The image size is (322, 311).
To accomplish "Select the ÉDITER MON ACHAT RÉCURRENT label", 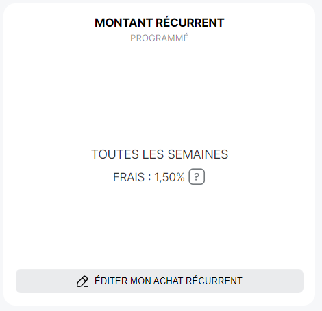I will 169,281.
